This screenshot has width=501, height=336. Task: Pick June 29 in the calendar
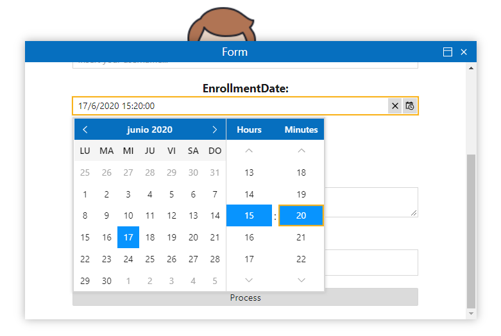pyautogui.click(x=85, y=281)
